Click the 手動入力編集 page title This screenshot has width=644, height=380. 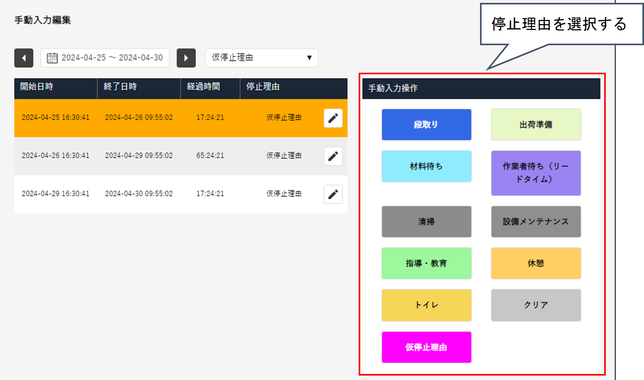pyautogui.click(x=43, y=20)
